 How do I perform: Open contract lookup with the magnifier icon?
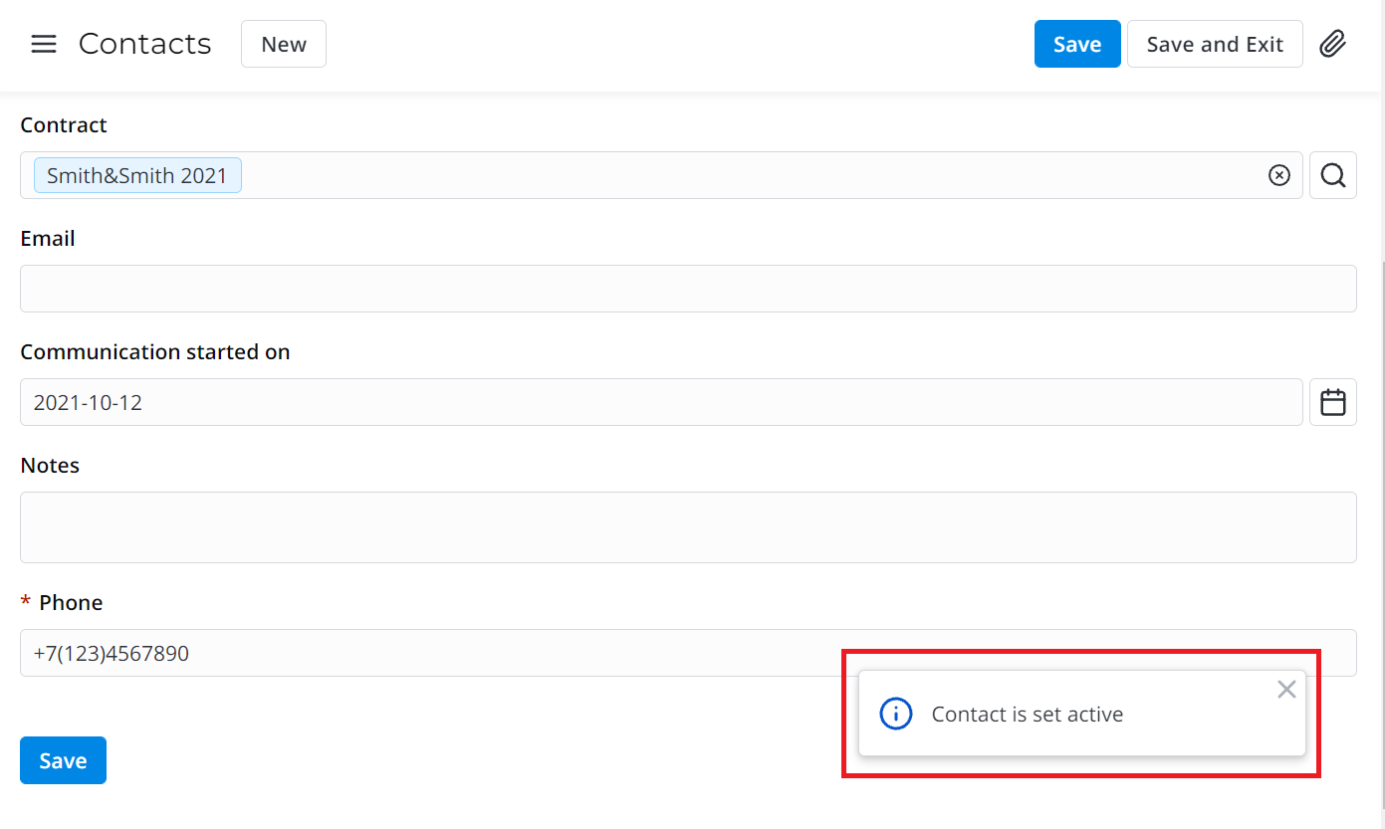pyautogui.click(x=1332, y=175)
